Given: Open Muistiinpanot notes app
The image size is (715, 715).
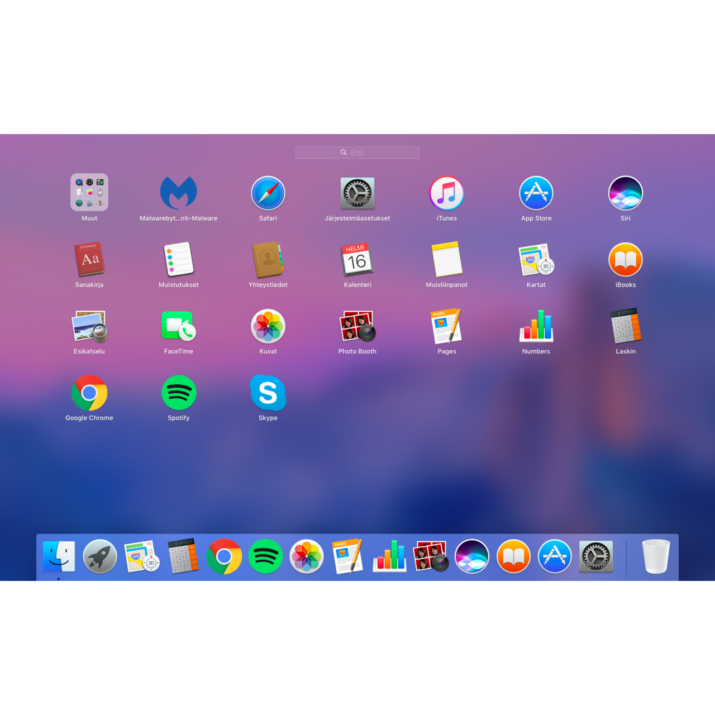Looking at the screenshot, I should [447, 260].
